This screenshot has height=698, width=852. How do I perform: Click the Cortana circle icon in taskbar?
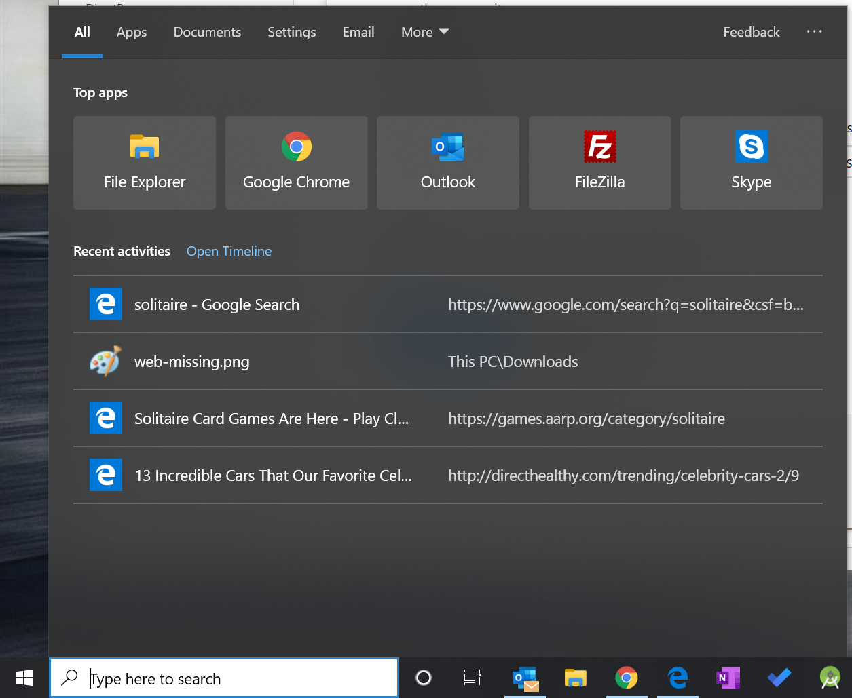coord(424,678)
